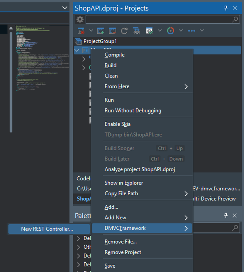Click the Remove Project toolbar icon

(113, 31)
